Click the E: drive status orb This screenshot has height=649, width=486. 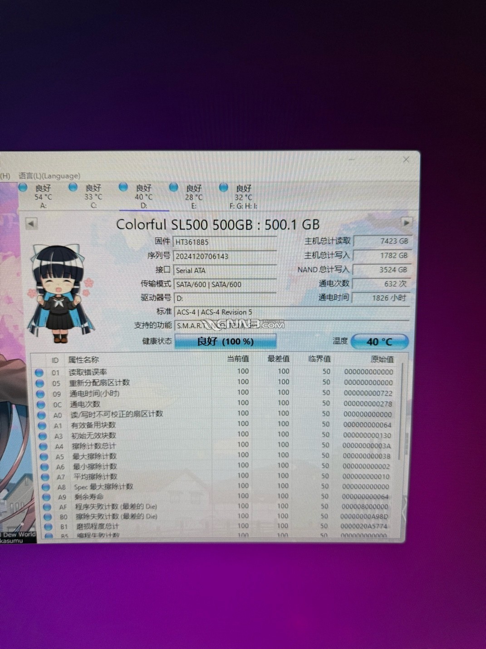[173, 187]
